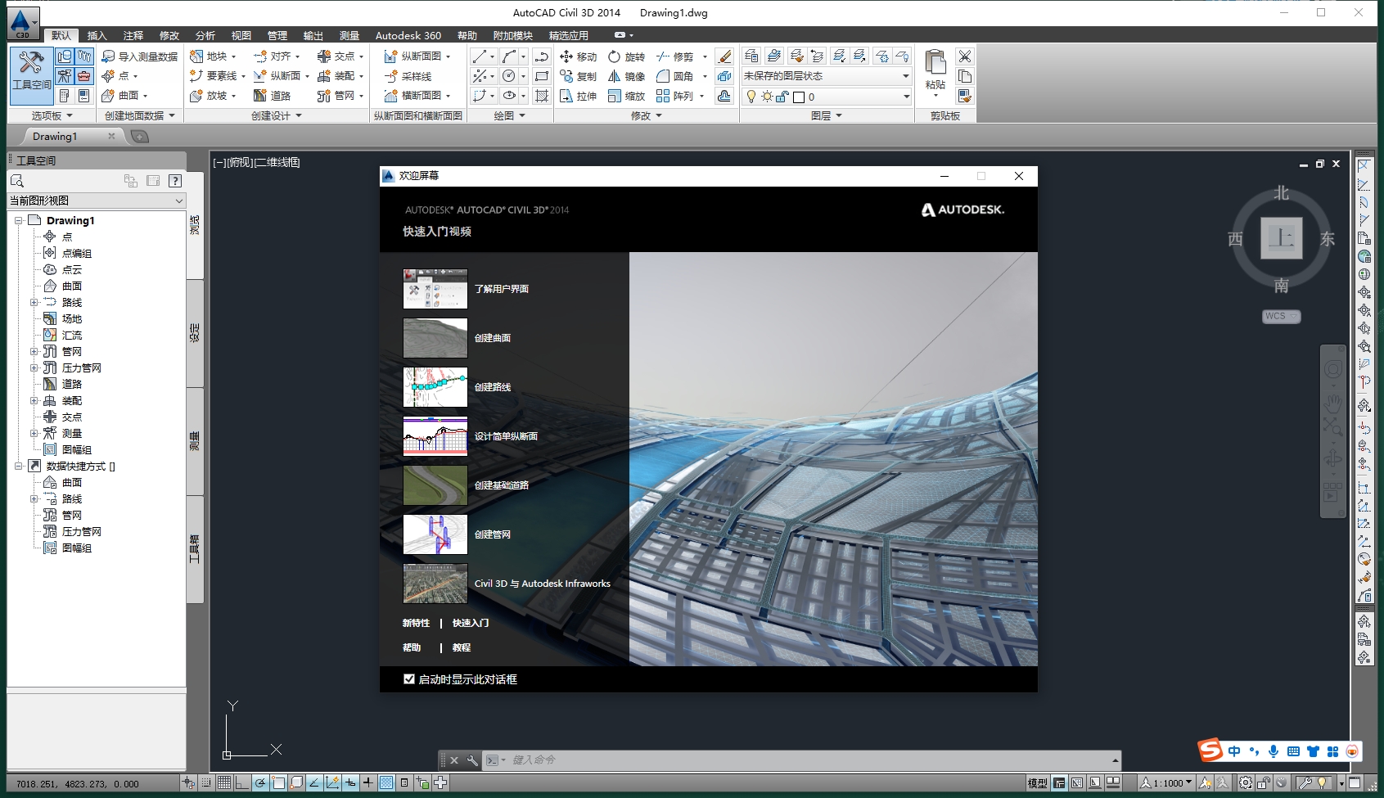The height and width of the screenshot is (798, 1384).
Task: Open the 快速入门 link in welcome screen
Action: pos(471,623)
